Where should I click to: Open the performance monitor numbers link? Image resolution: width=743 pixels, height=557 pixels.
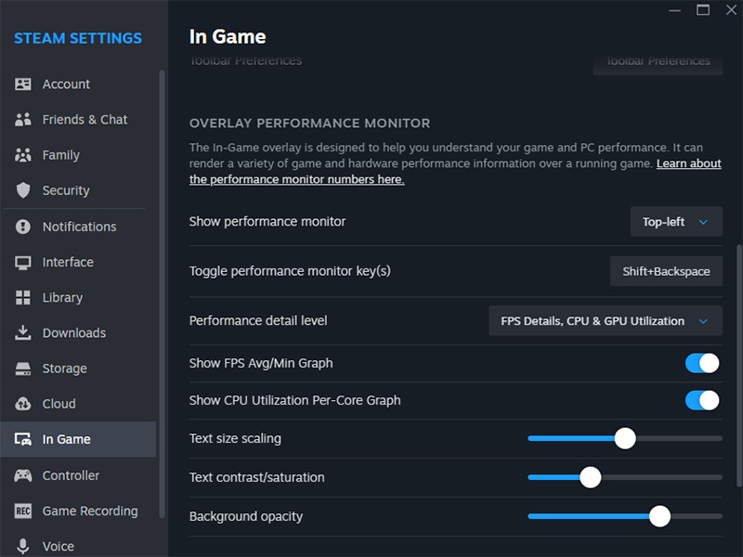tap(297, 179)
